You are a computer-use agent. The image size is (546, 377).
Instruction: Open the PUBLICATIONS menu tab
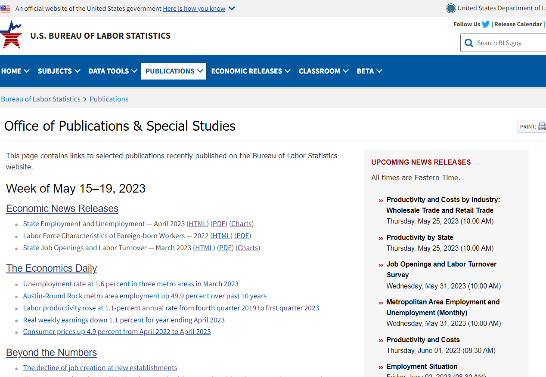[174, 71]
